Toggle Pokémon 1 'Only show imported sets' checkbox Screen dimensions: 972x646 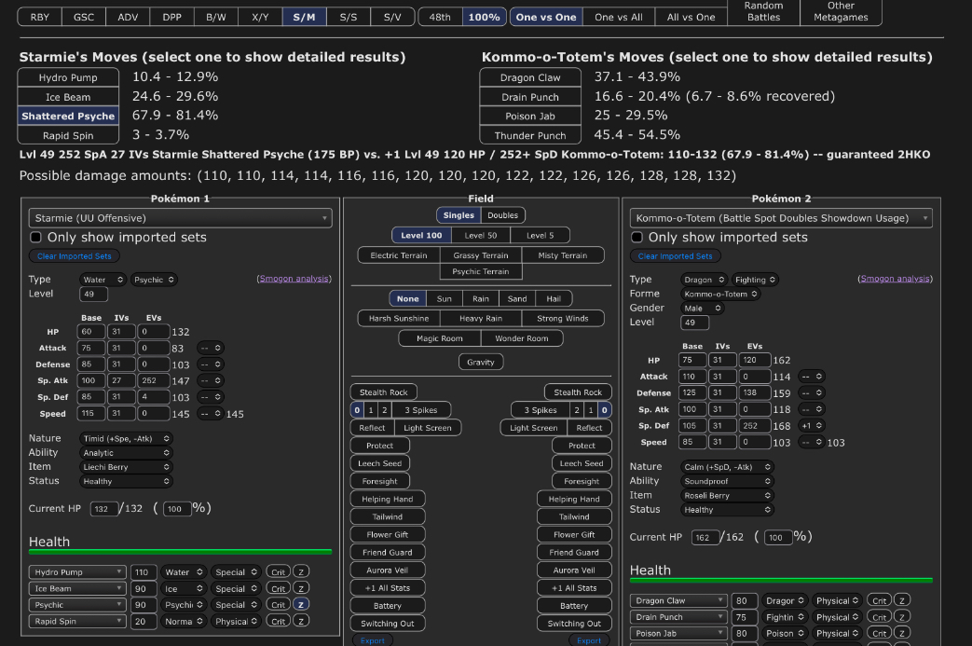pyautogui.click(x=36, y=237)
